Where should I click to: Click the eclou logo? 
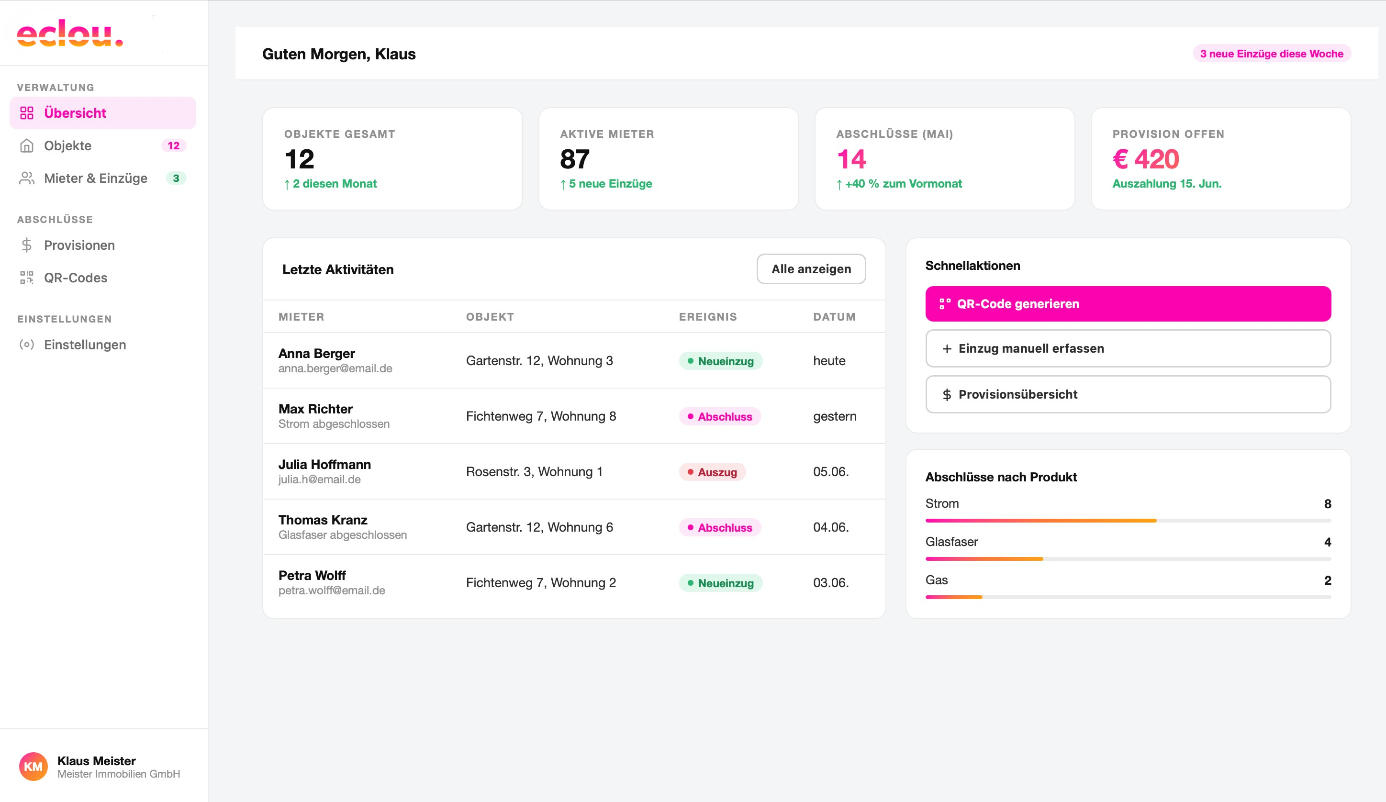point(70,33)
